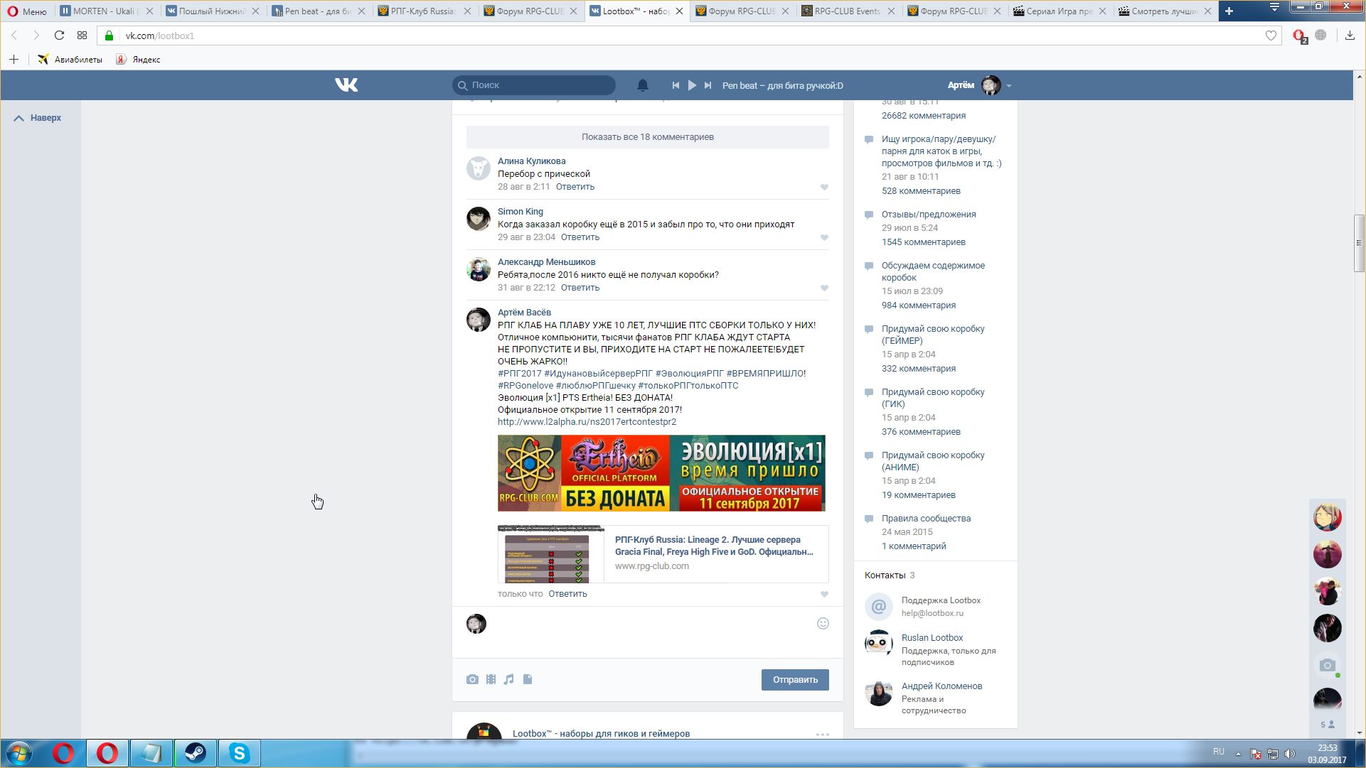Go back up with Наверх

pos(38,118)
